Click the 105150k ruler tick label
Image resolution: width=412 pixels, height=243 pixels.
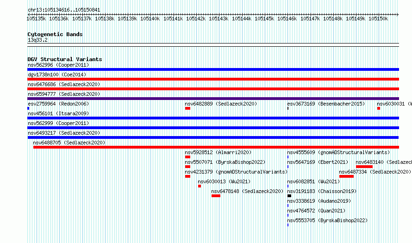pos(378,19)
